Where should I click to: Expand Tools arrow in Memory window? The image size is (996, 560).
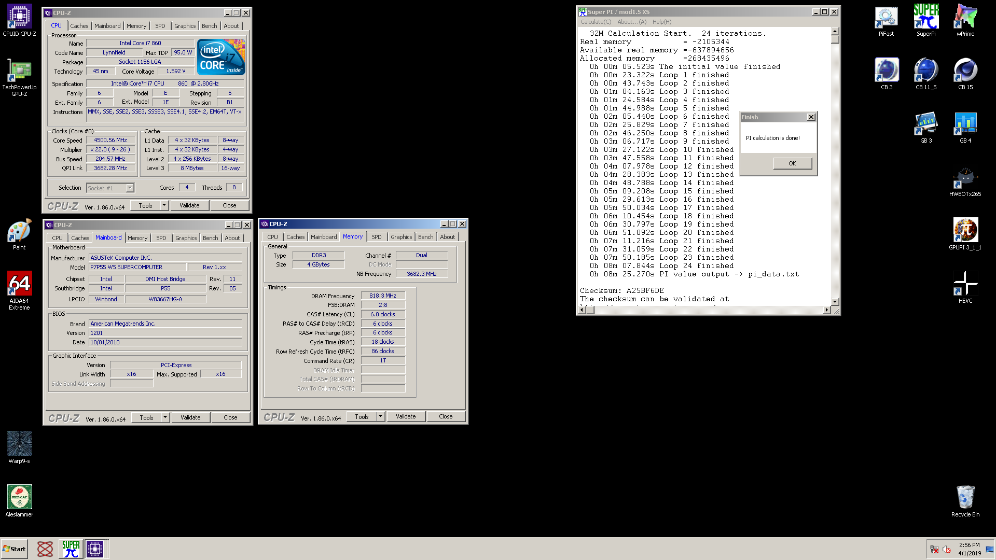tap(381, 416)
